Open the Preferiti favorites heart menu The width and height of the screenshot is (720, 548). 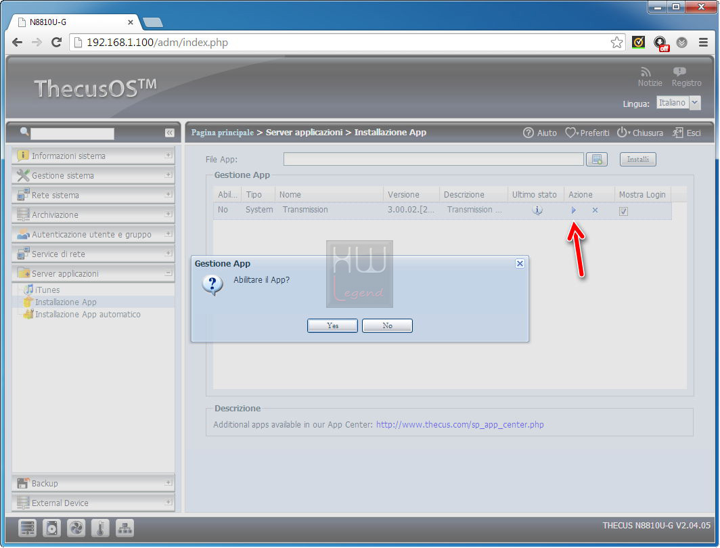point(571,133)
